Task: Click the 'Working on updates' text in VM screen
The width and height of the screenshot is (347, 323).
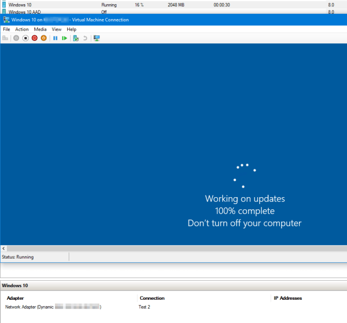Action: click(x=245, y=199)
